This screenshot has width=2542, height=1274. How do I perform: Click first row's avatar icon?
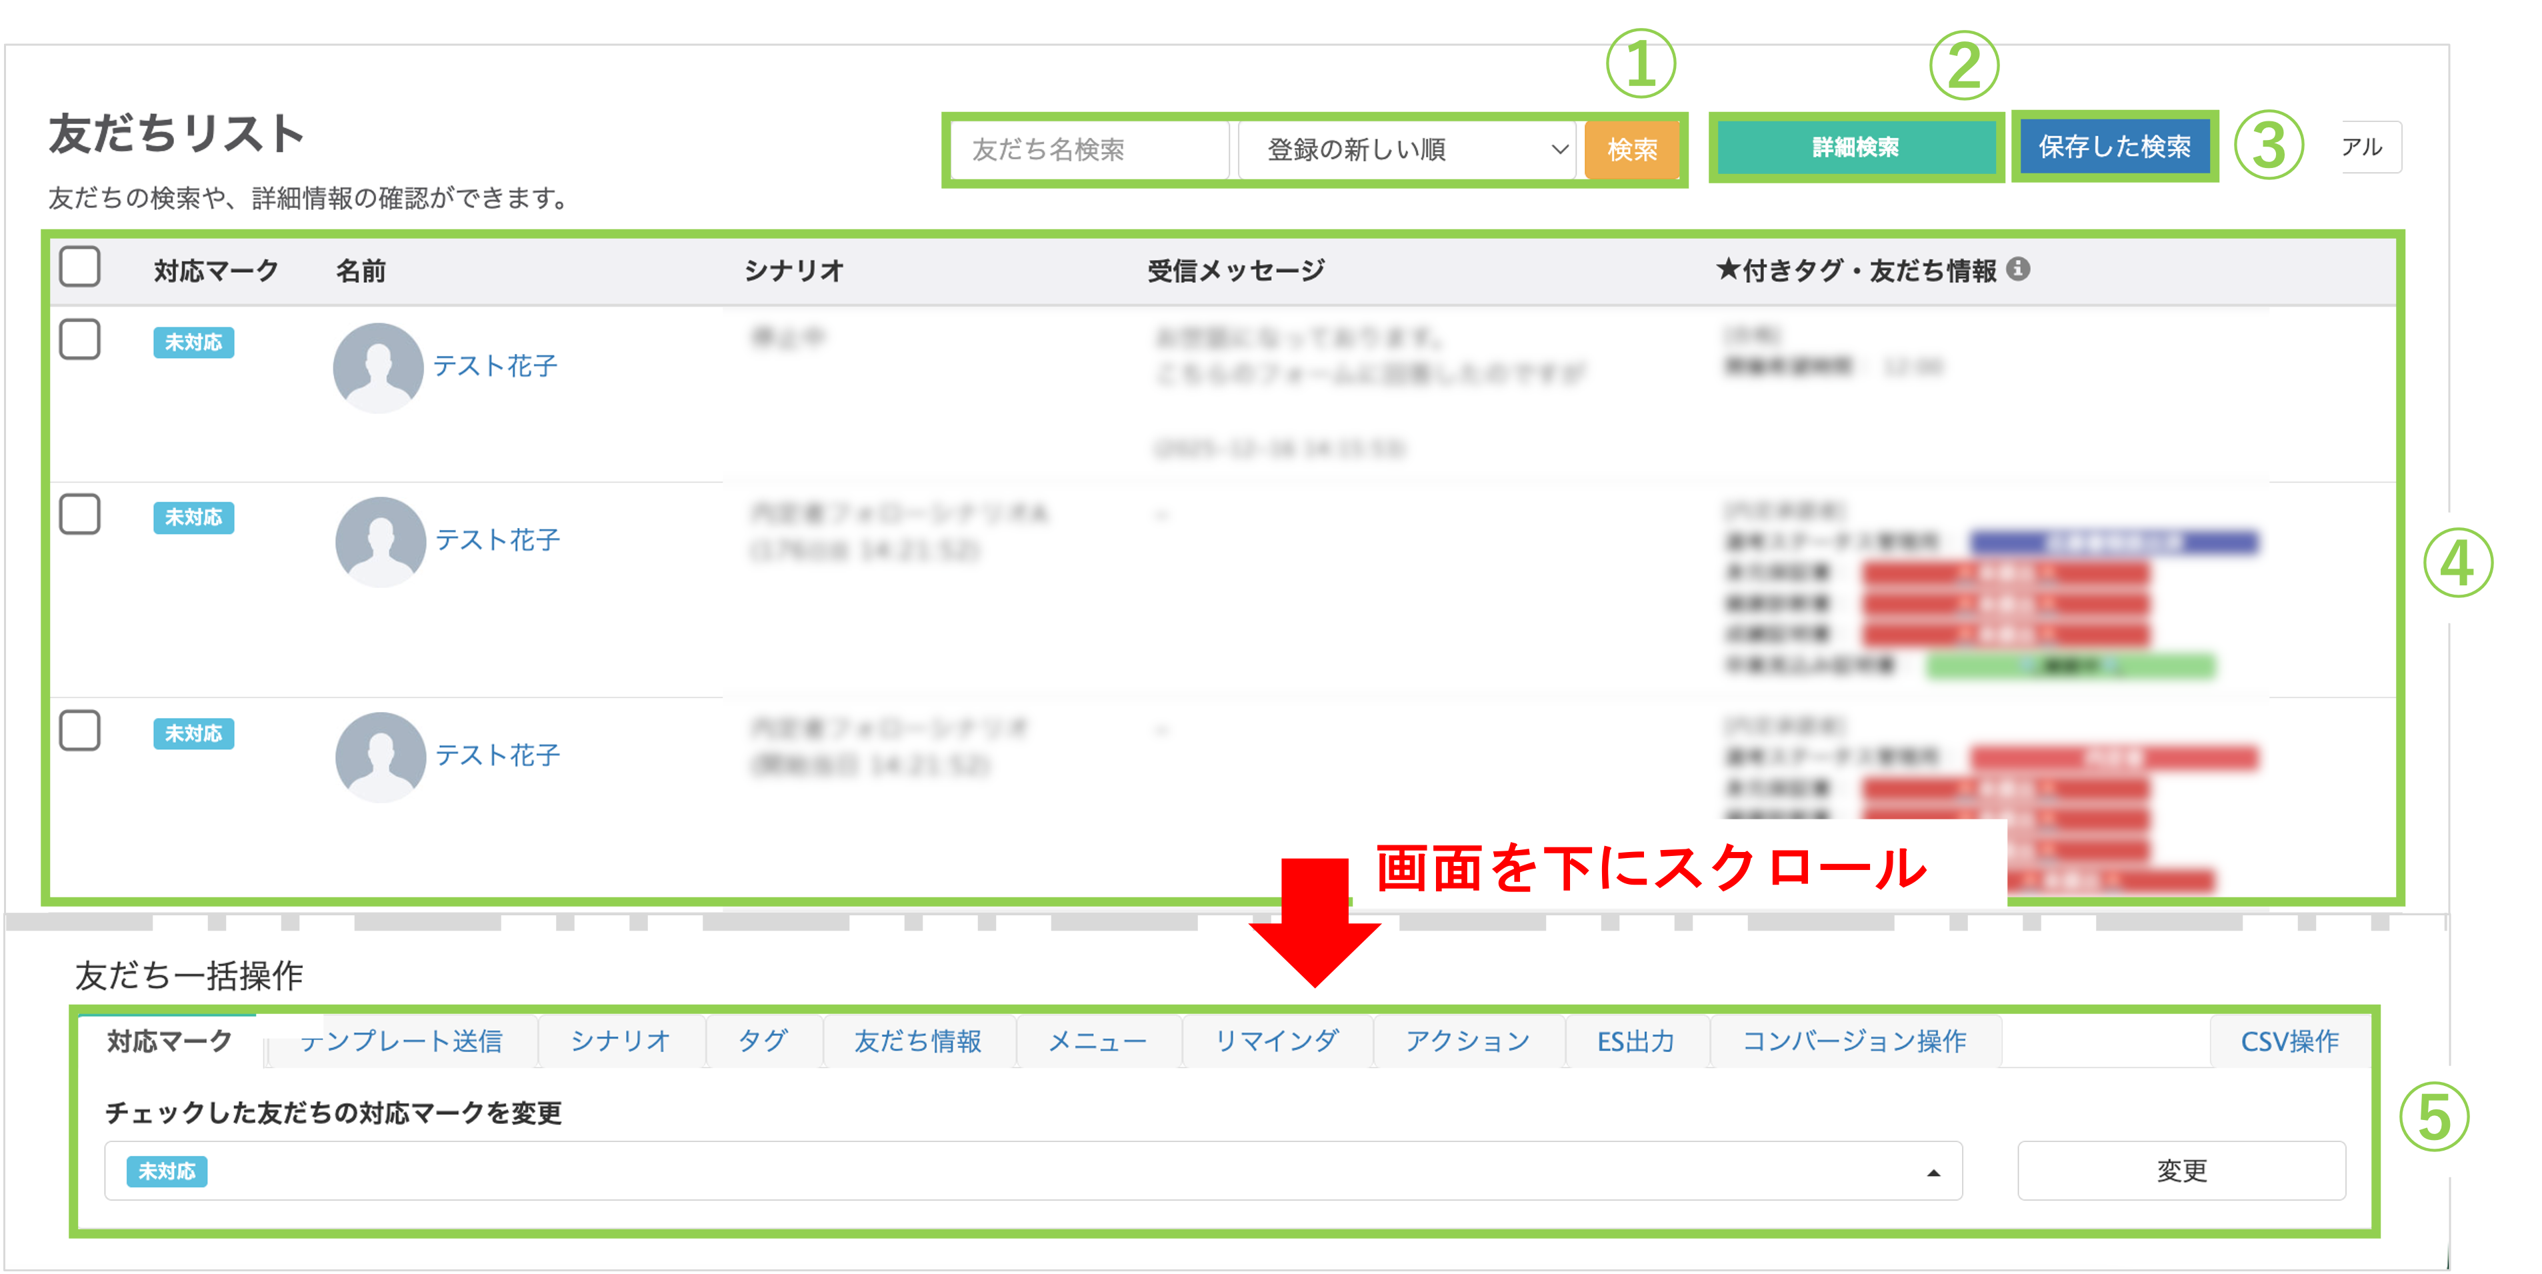[379, 367]
